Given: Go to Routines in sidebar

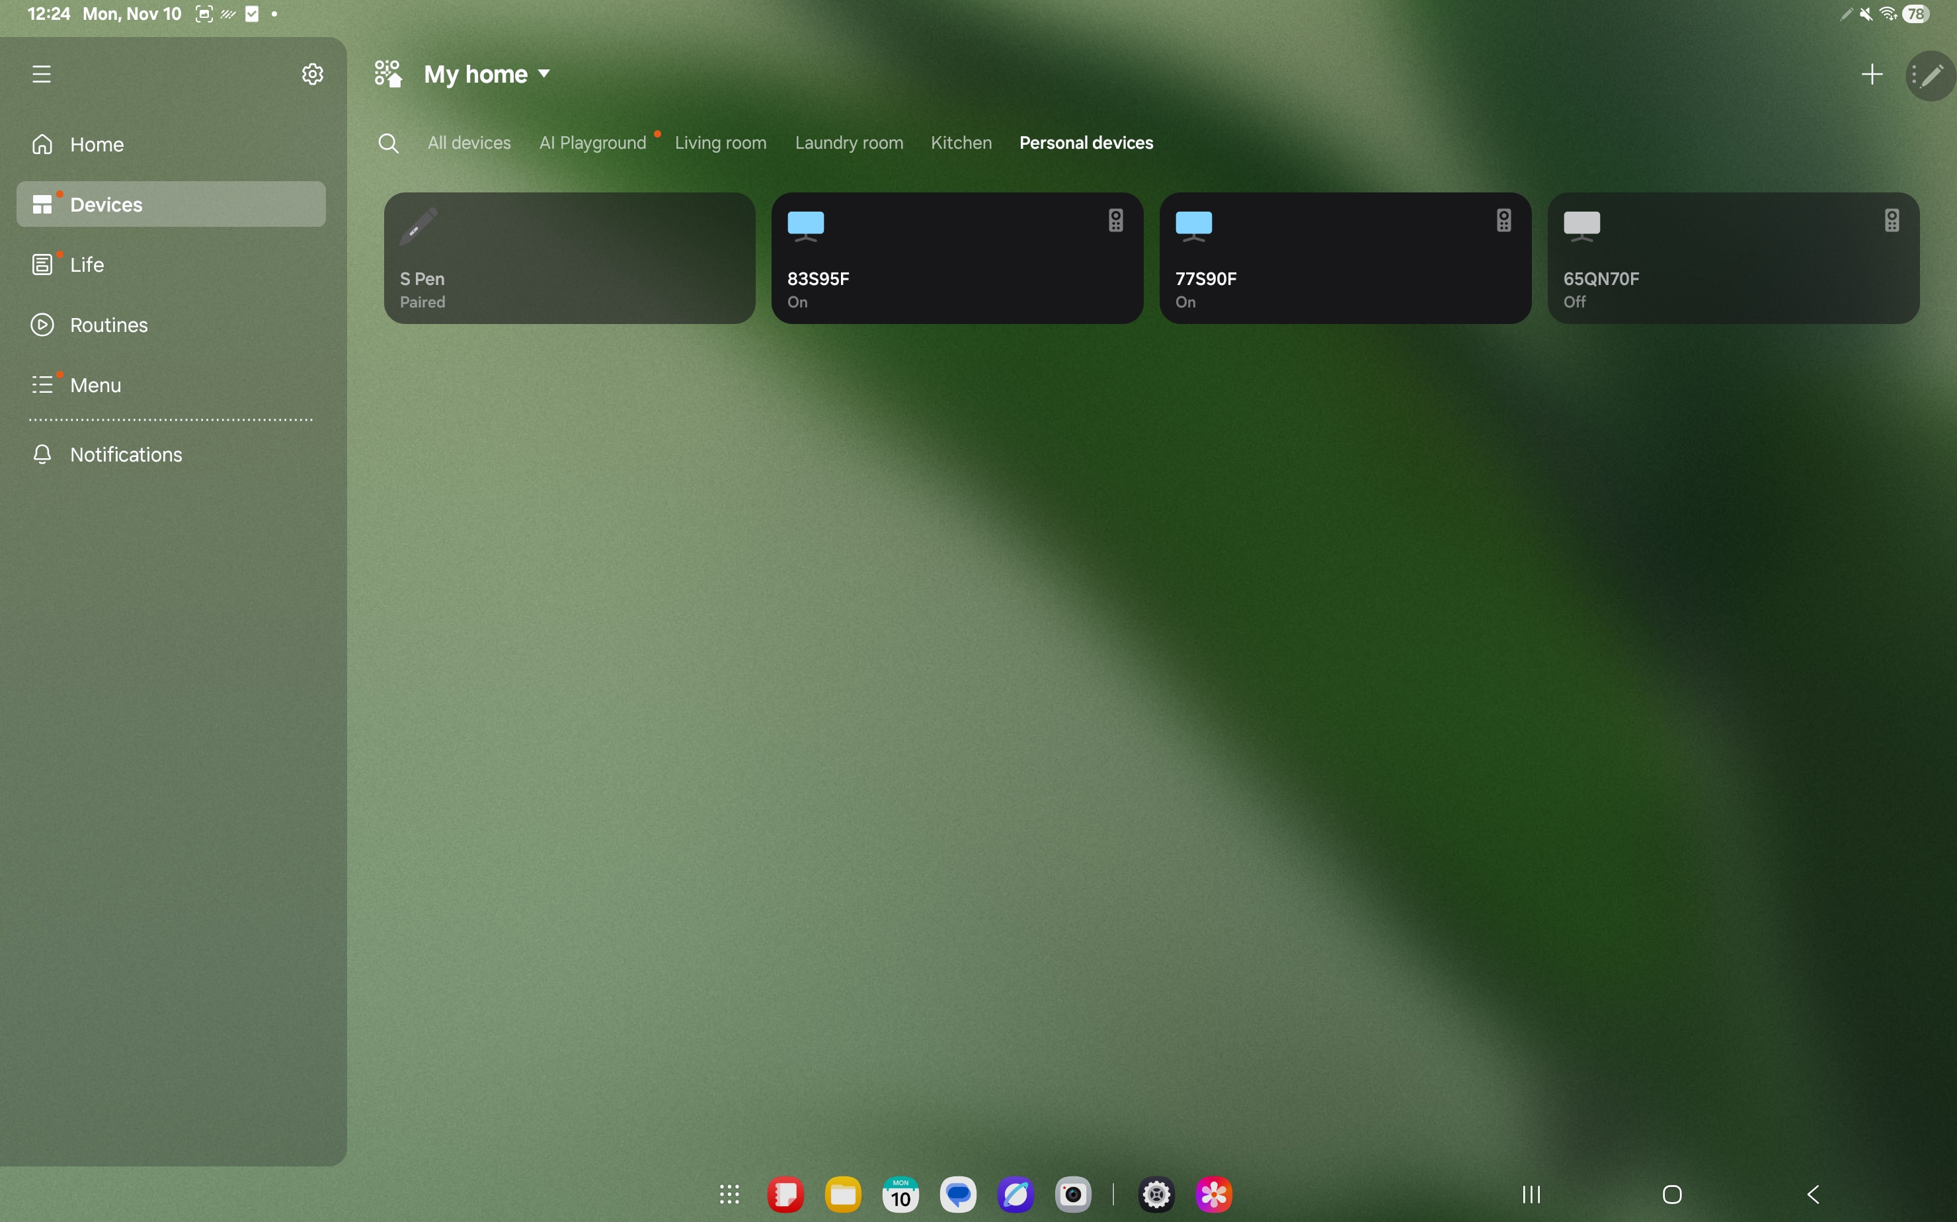Looking at the screenshot, I should click(x=108, y=325).
